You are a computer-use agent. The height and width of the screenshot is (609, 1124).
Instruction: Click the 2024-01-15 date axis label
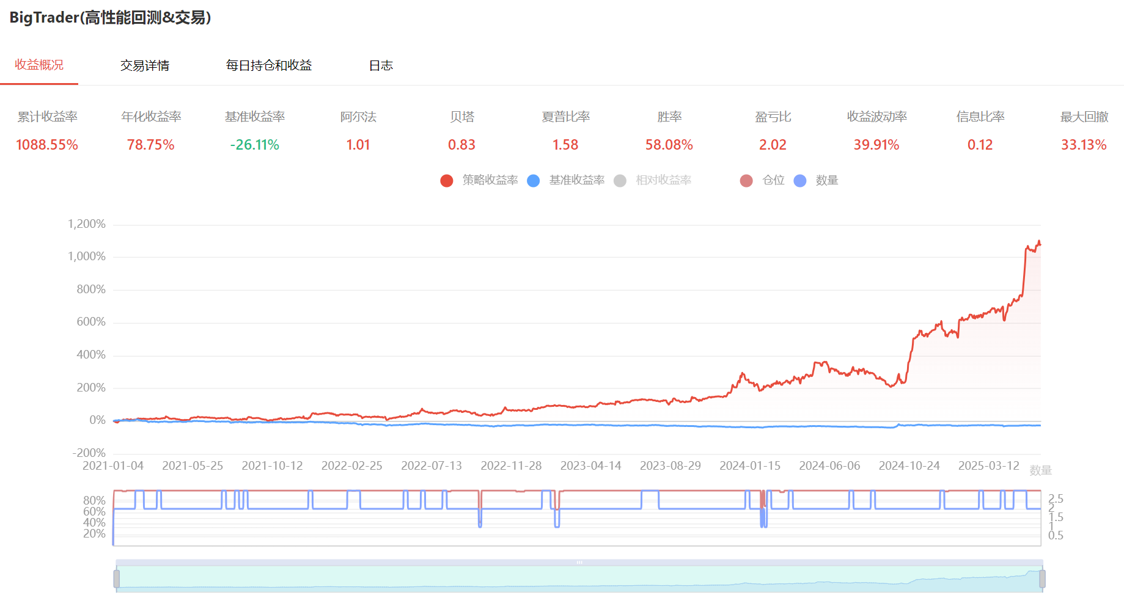(x=750, y=465)
